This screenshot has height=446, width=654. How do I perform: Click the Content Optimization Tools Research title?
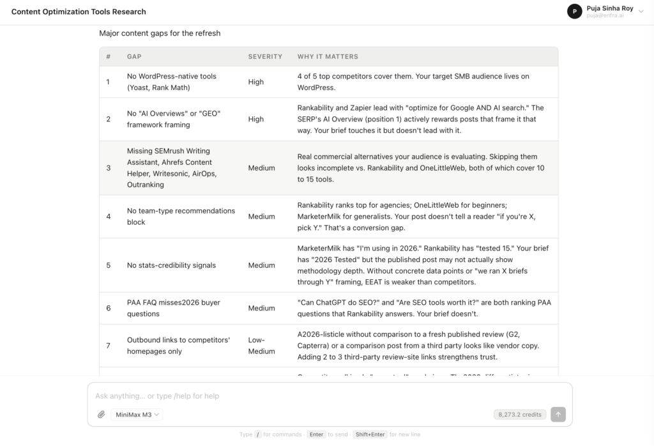tap(79, 12)
